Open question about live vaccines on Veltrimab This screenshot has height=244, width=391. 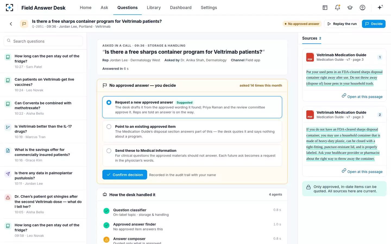tap(43, 85)
